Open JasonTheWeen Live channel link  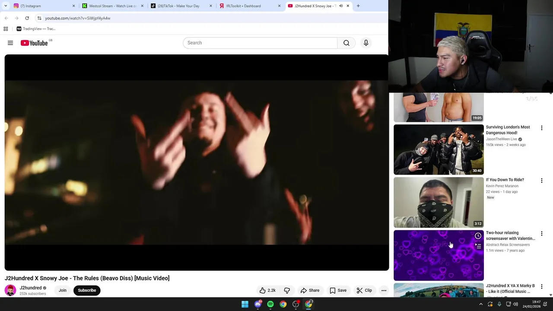502,139
